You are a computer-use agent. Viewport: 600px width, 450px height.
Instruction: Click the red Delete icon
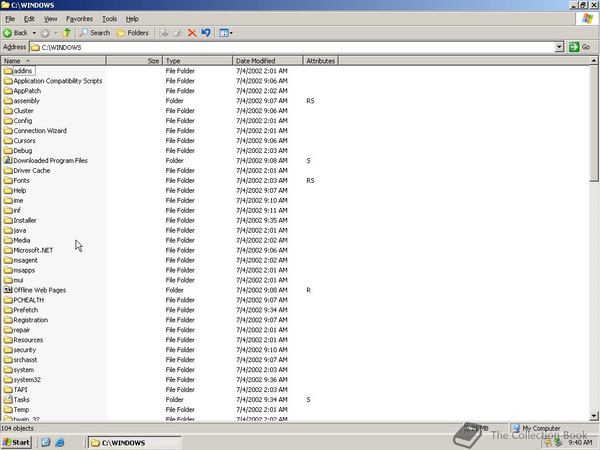coord(192,33)
